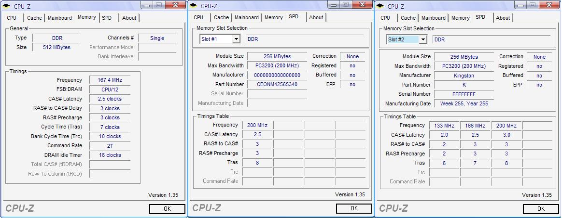This screenshot has height=218, width=562.
Task: Click the 2.5 clocks CAS latency value
Action: click(x=110, y=99)
